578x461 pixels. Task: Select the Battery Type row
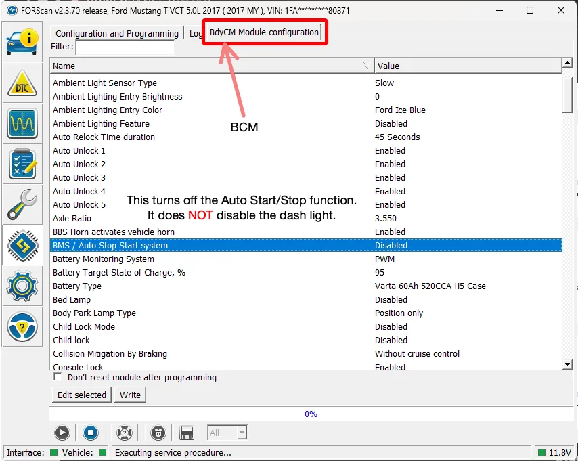pyautogui.click(x=306, y=286)
